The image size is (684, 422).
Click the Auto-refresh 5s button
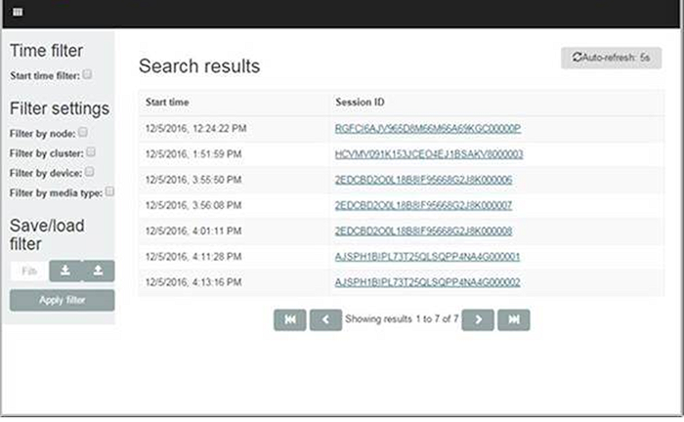pos(611,59)
